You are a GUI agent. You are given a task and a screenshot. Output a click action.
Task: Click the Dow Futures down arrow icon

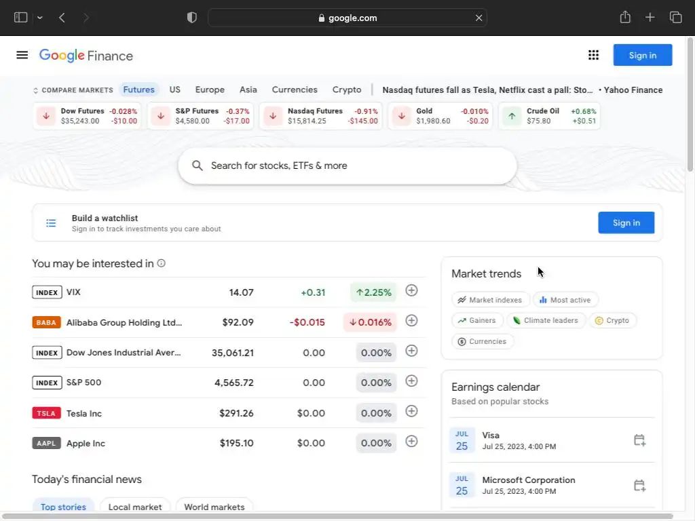(46, 116)
